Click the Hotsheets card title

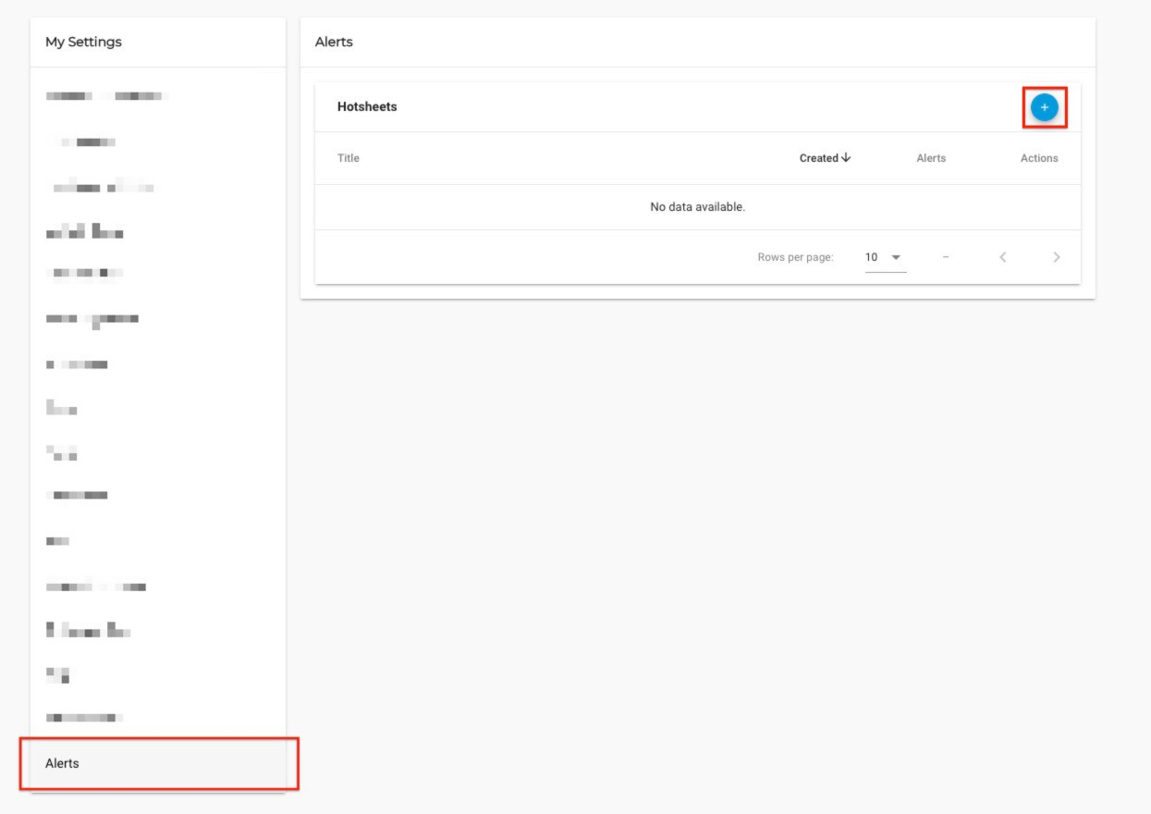(367, 106)
